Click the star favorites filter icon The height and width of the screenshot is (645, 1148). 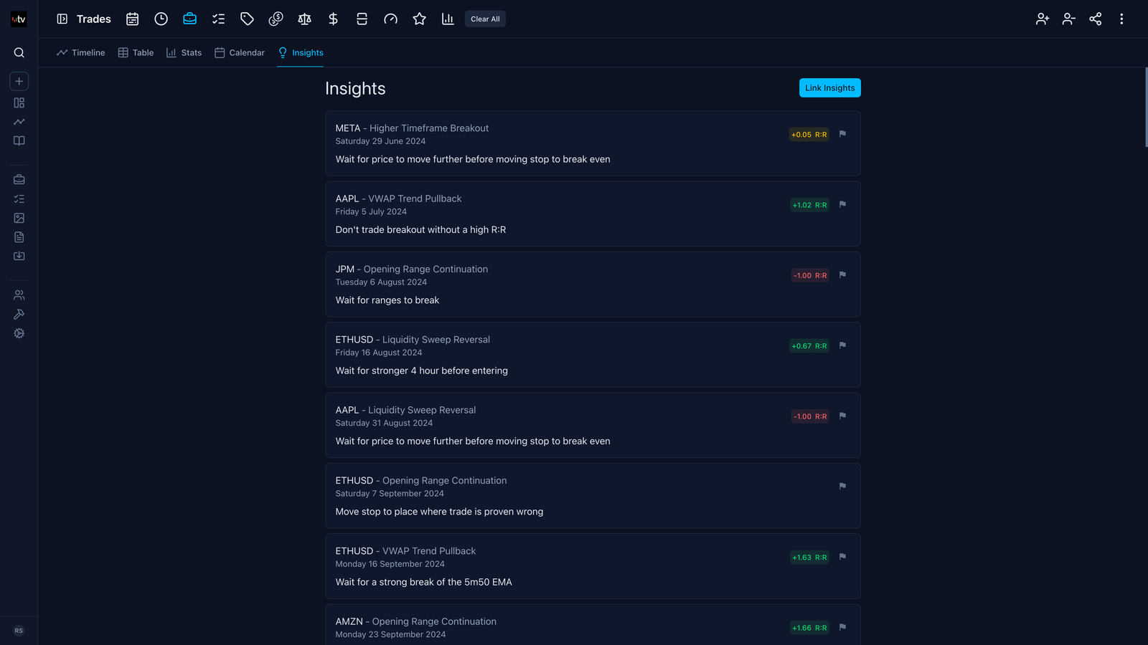[419, 19]
